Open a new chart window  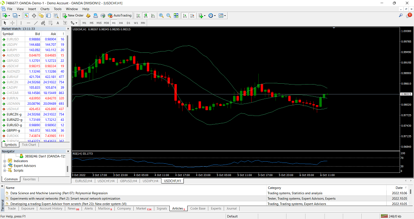tap(5, 16)
